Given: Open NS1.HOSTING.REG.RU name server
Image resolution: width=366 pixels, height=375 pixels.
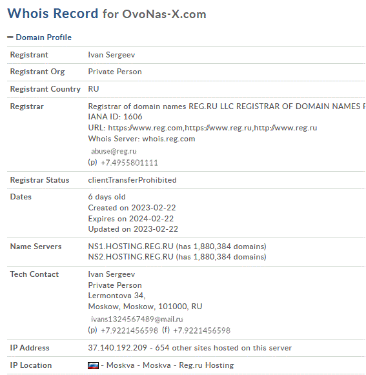Looking at the screenshot, I should click(x=130, y=247).
